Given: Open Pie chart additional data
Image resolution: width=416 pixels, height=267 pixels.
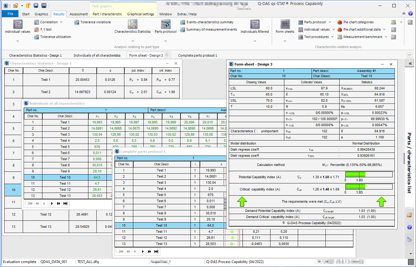Looking at the screenshot, I should tap(359, 29).
